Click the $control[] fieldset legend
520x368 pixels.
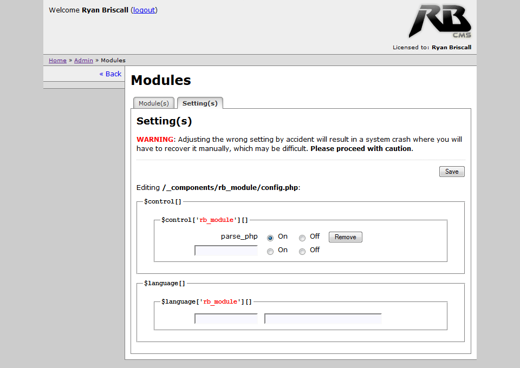pos(162,201)
